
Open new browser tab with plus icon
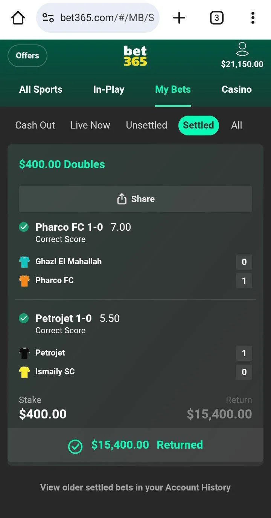pos(179,18)
